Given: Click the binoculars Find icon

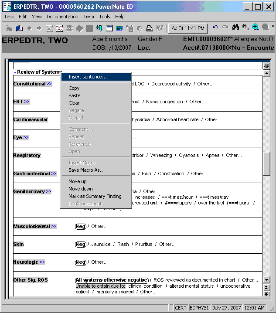Looking at the screenshot, I should click(235, 28).
